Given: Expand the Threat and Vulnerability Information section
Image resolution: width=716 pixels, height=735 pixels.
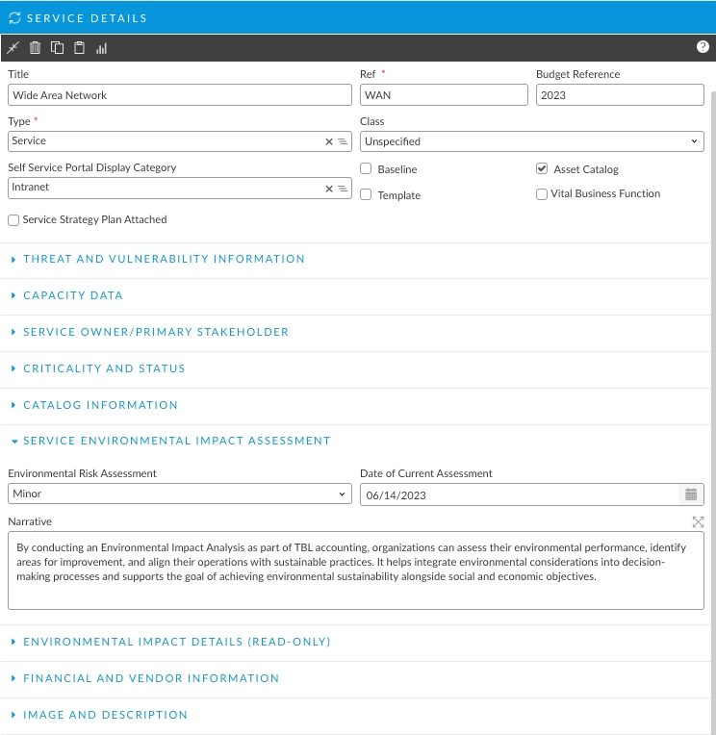Looking at the screenshot, I should (164, 259).
